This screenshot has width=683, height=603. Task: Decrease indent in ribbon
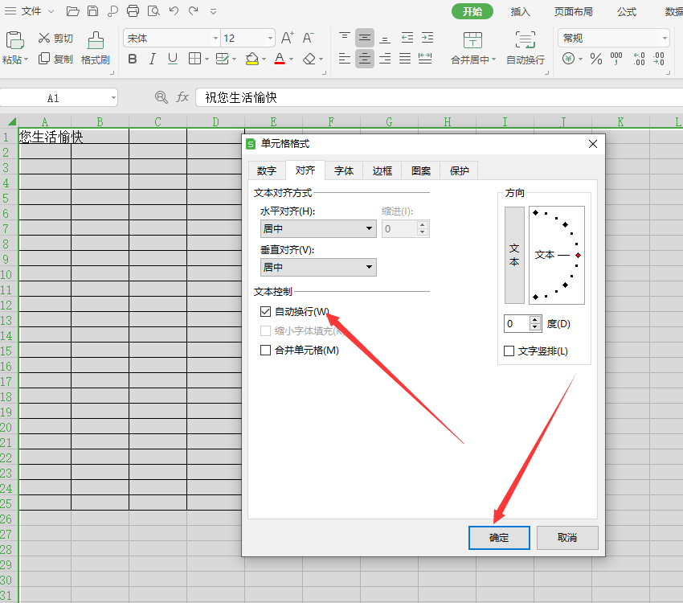407,38
